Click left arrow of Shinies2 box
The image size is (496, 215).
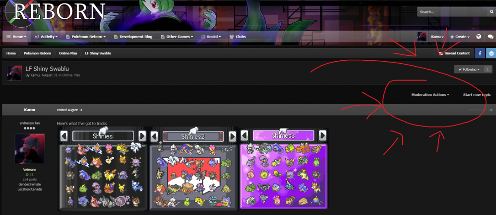(x=154, y=136)
